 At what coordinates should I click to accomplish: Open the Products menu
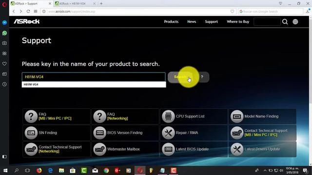click(171, 21)
